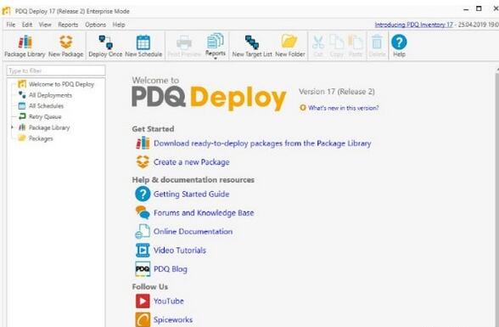Open the Reports toolbar dropdown
The image size is (499, 327).
[216, 47]
